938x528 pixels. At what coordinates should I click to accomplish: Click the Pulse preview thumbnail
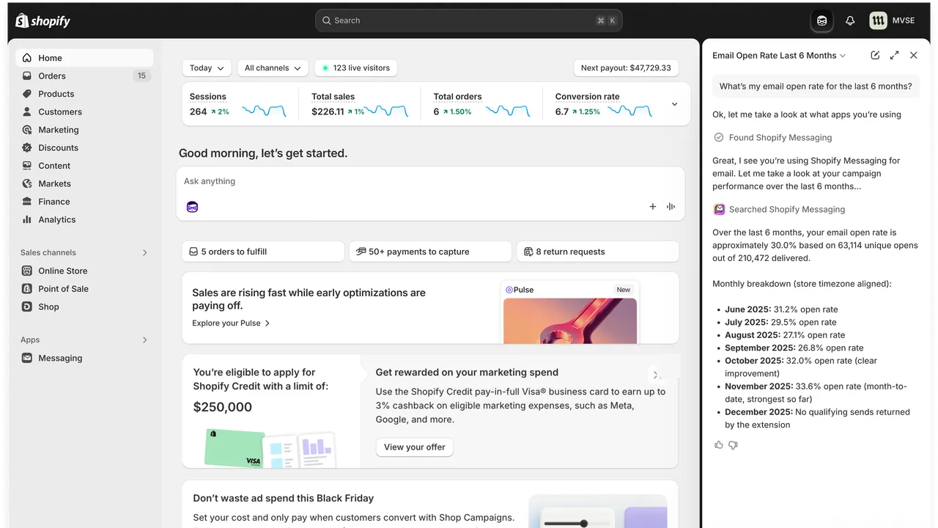(569, 312)
